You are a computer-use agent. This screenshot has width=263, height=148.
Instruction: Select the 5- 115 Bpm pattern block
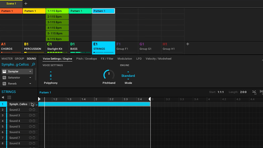click(57, 33)
